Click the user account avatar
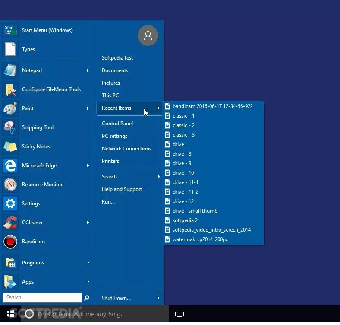The width and height of the screenshot is (340, 325). coord(148,35)
